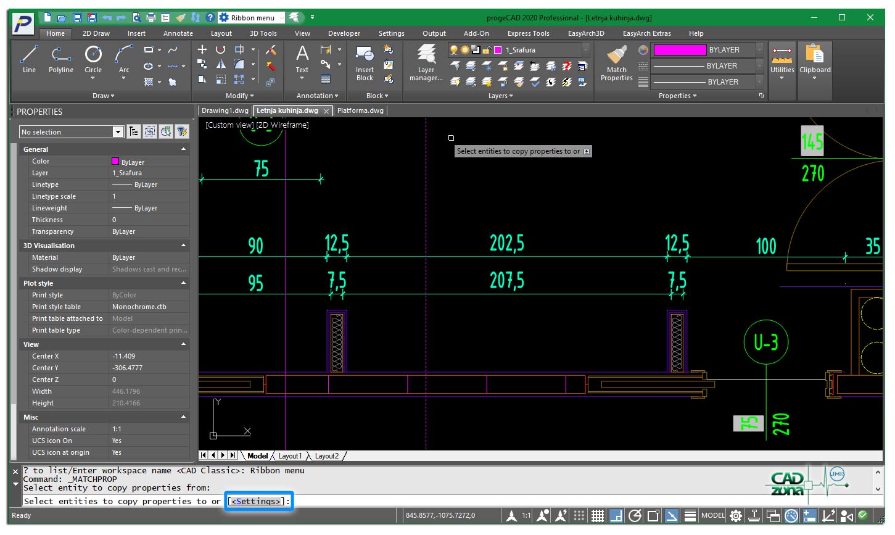Image resolution: width=895 pixels, height=535 pixels.
Task: Click the magenta color swatch in Properties ribbon
Action: (680, 50)
